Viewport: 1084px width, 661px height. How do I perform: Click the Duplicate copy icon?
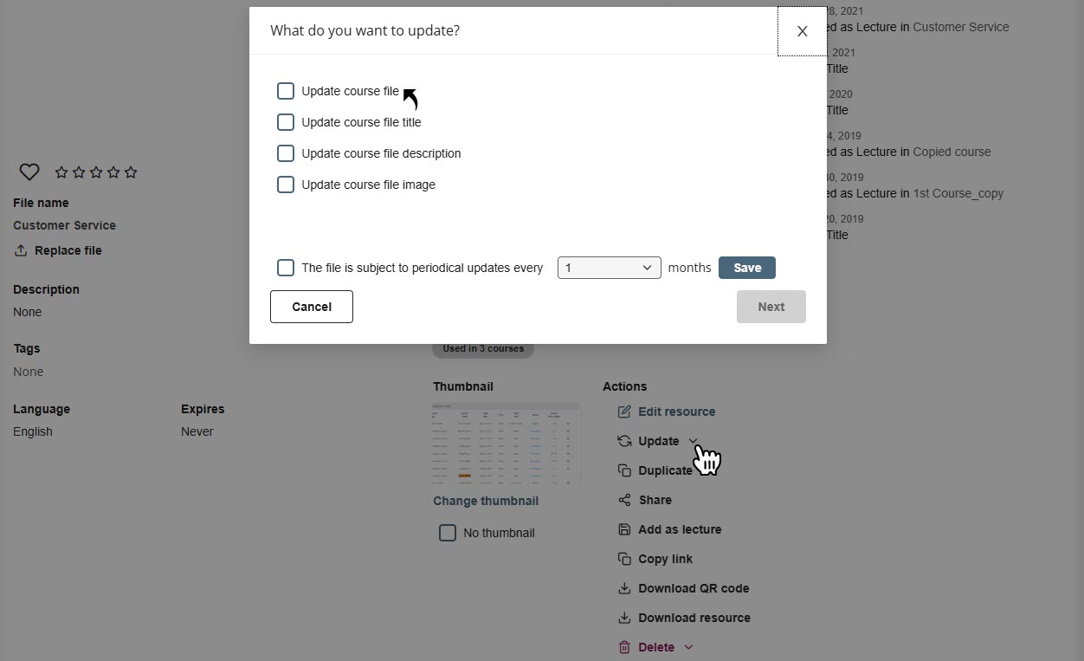coord(623,470)
